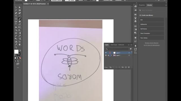Select the Rectangle tool
Screen dimensions: 181x101
(x=16, y=19)
